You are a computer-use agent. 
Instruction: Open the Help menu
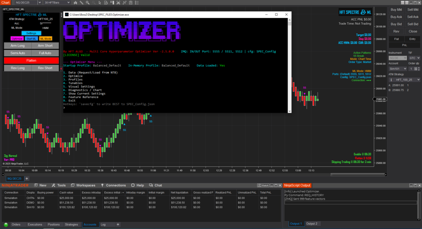(x=138, y=185)
